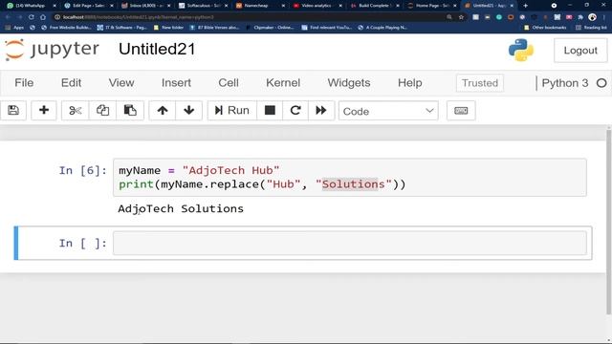This screenshot has width=612, height=344.
Task: Switch to the Build Complete tab
Action: click(x=374, y=6)
